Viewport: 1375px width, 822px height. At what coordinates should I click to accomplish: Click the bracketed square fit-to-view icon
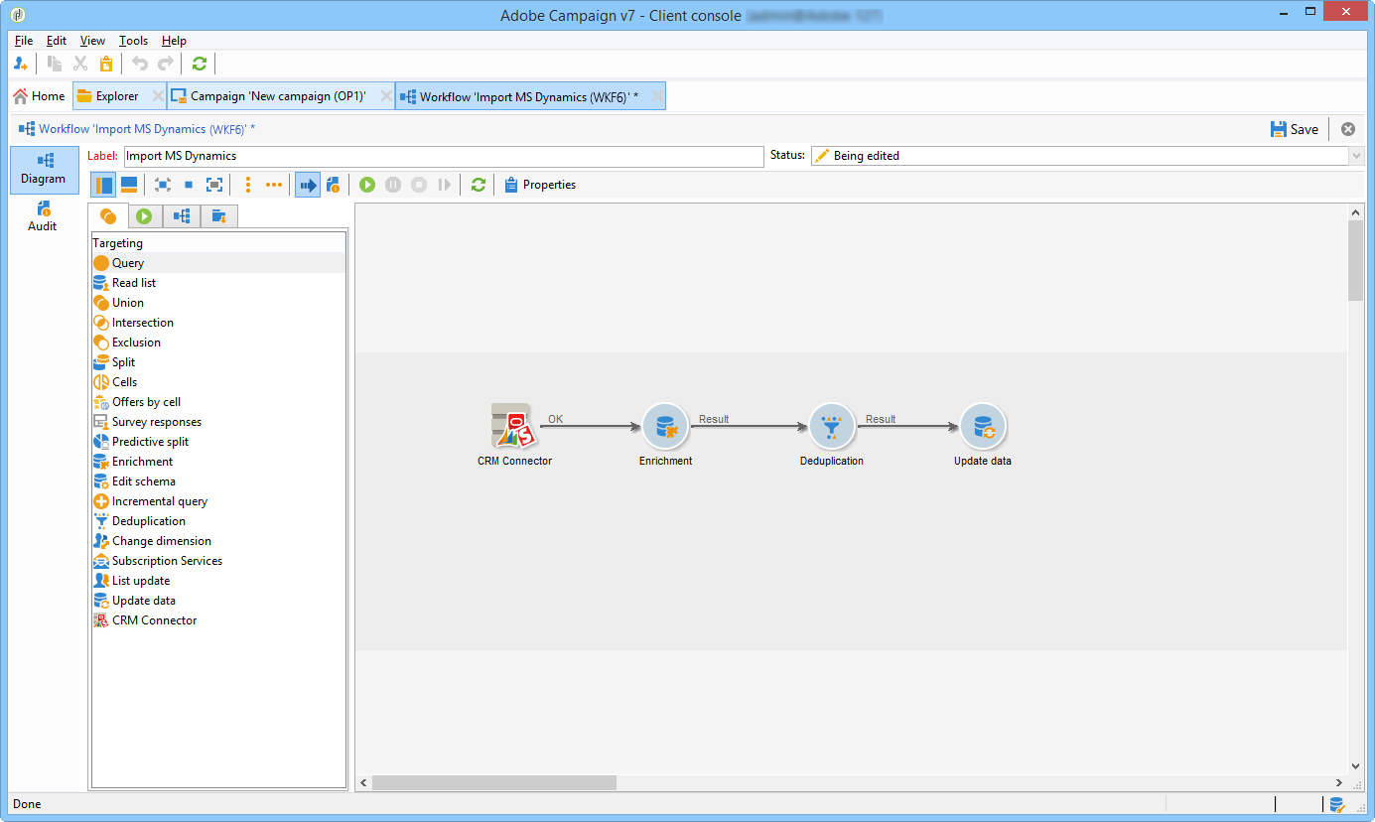click(x=214, y=185)
